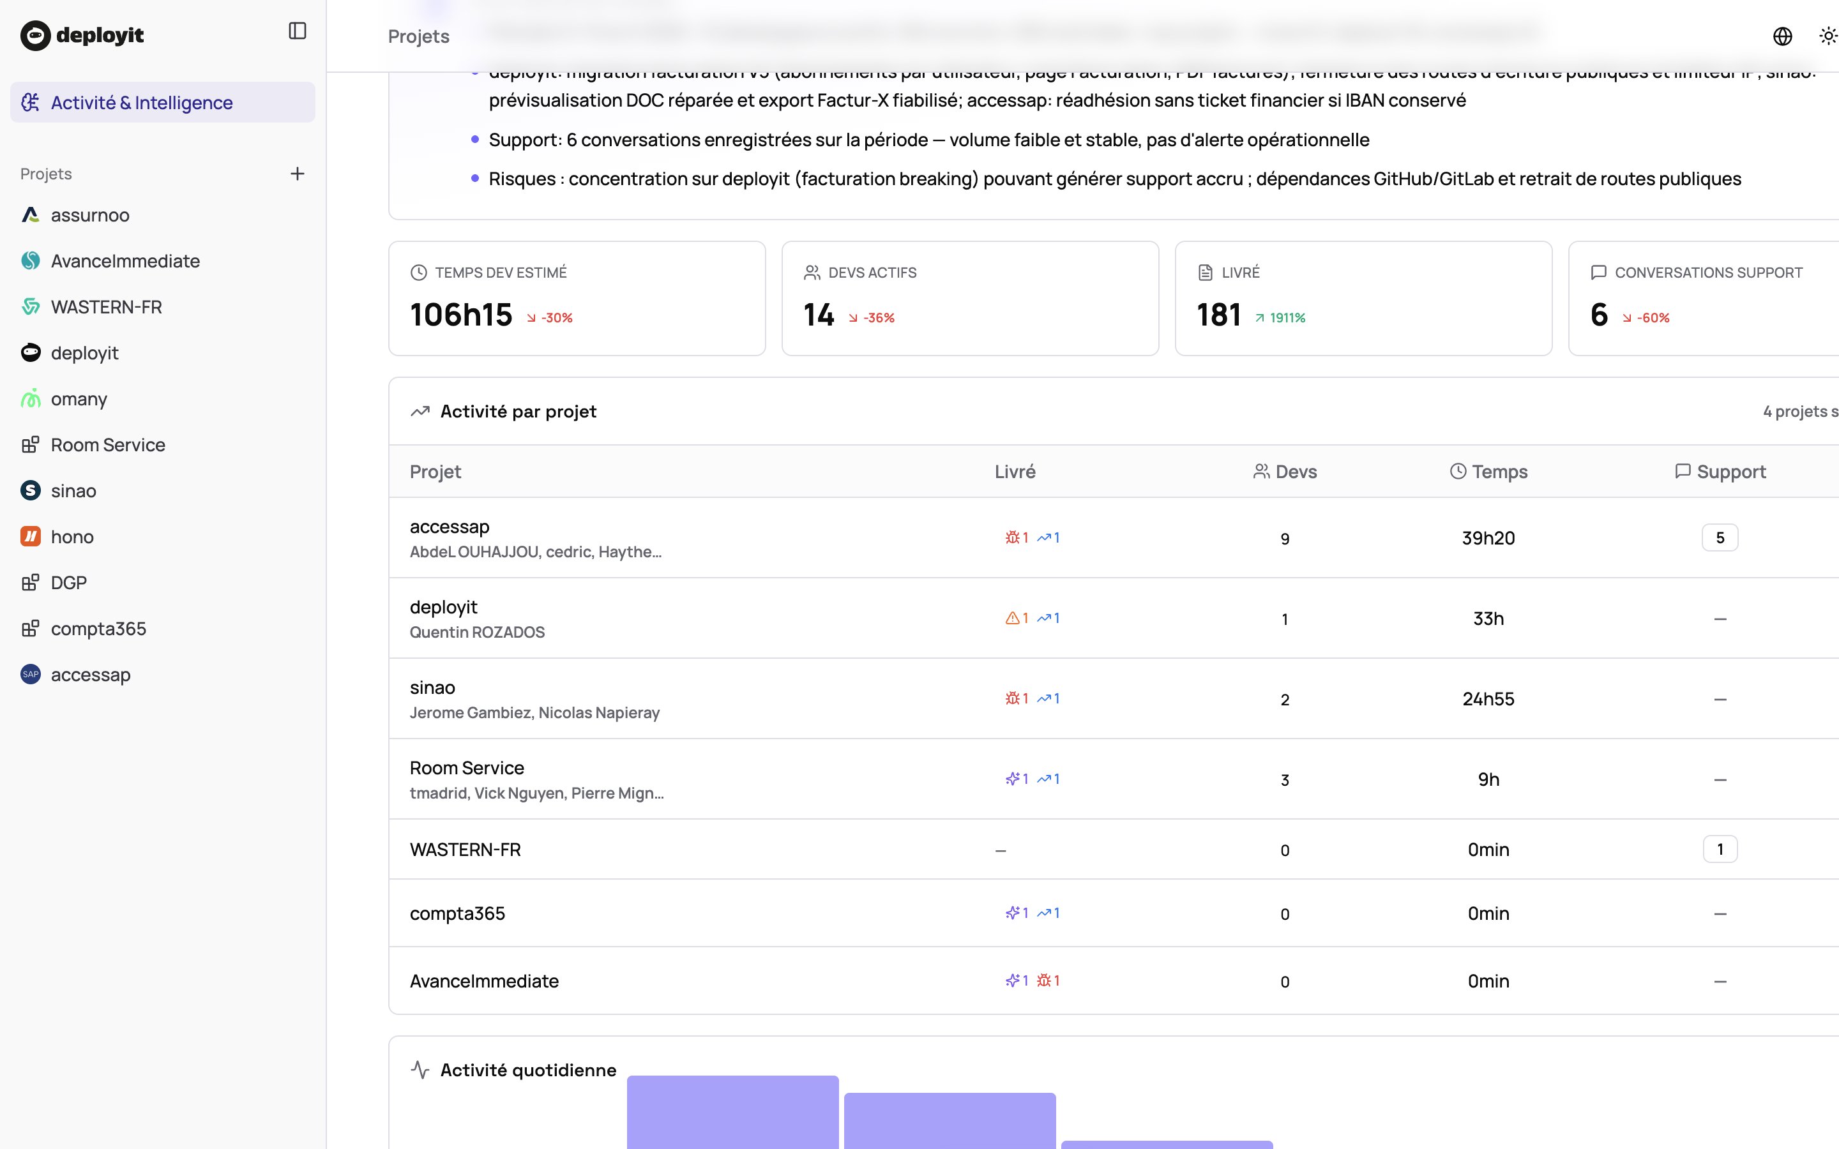Open sinao from the sidebar
The height and width of the screenshot is (1149, 1839).
coord(73,491)
